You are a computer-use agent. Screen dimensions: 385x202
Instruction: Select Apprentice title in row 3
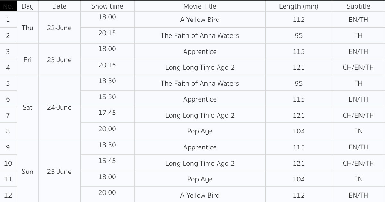[200, 52]
